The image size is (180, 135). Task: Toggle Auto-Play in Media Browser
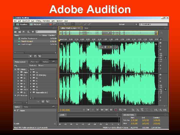pos(47,101)
